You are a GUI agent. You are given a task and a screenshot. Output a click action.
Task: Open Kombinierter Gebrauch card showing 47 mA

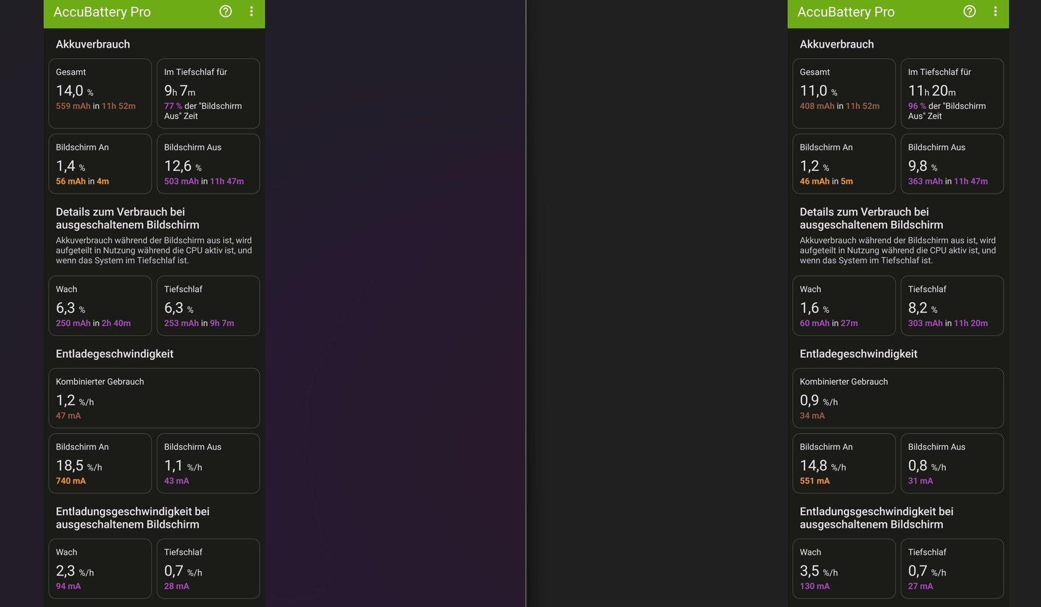coord(154,398)
